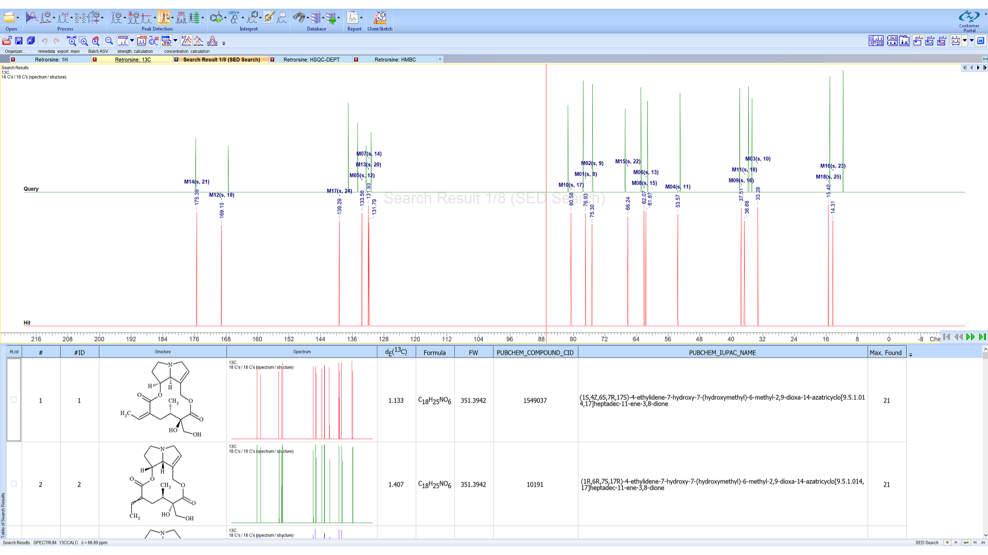
Task: Click the nmredata export save icon
Action: click(x=19, y=41)
